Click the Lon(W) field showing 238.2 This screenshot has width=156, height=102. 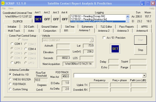click(88, 52)
